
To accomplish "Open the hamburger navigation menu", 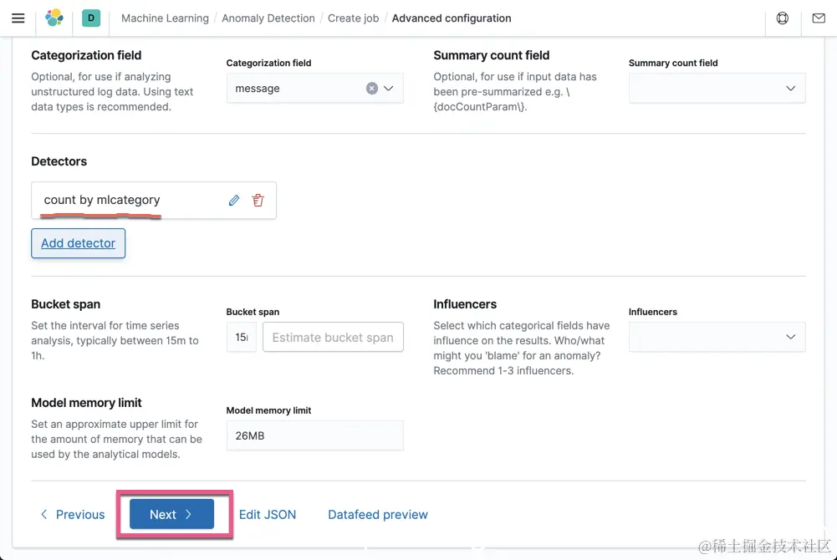I will [18, 18].
